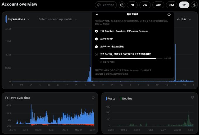Image resolution: width=199 pixels, height=135 pixels.
Task: Click the 3.4M axis label
Action: coord(8,29)
